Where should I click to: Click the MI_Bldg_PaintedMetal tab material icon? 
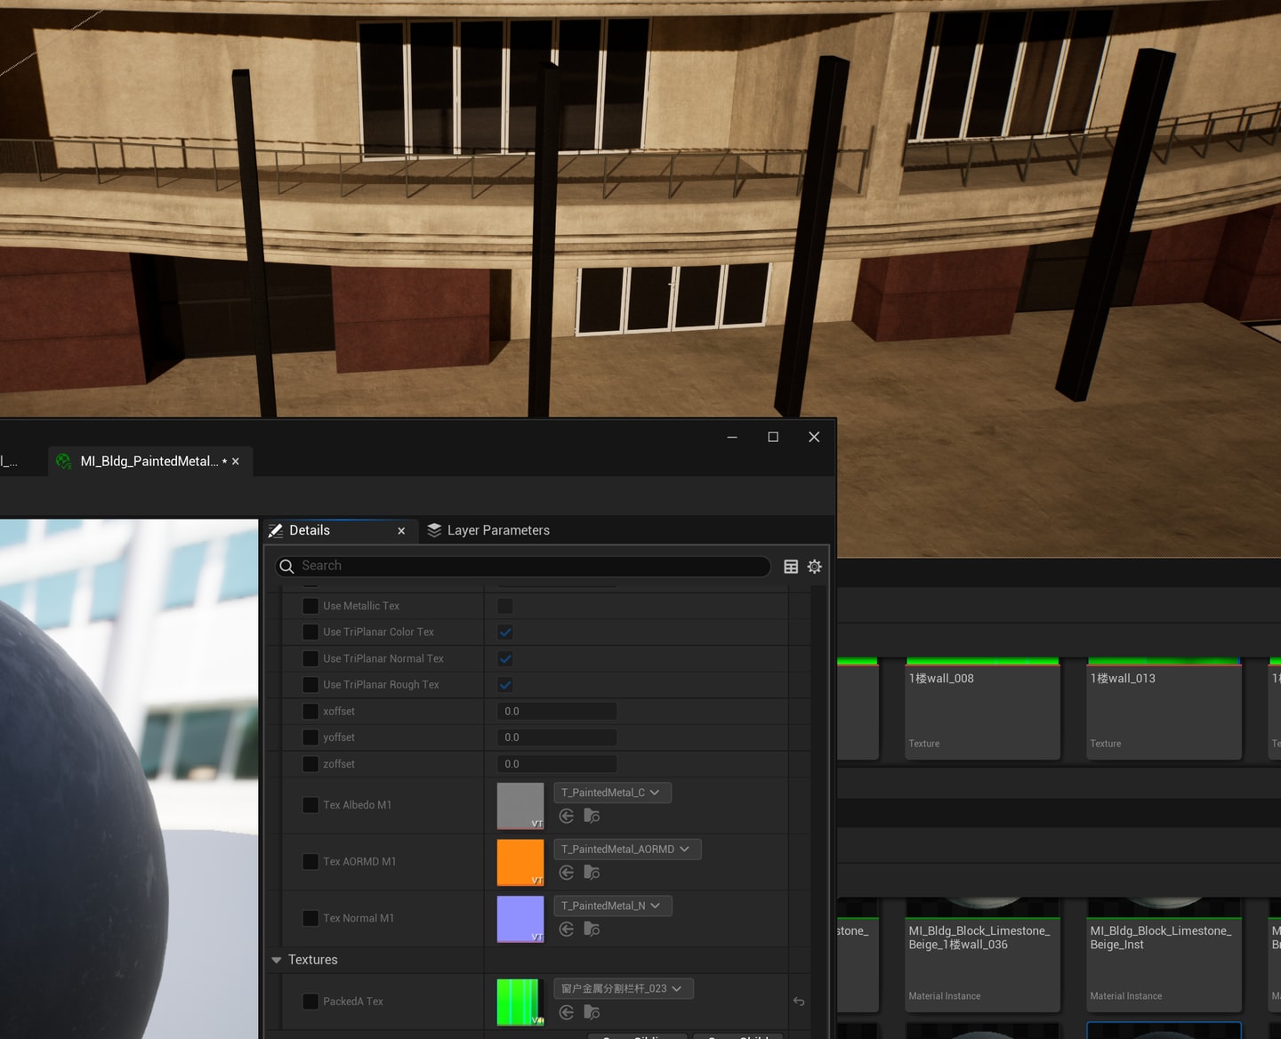64,461
